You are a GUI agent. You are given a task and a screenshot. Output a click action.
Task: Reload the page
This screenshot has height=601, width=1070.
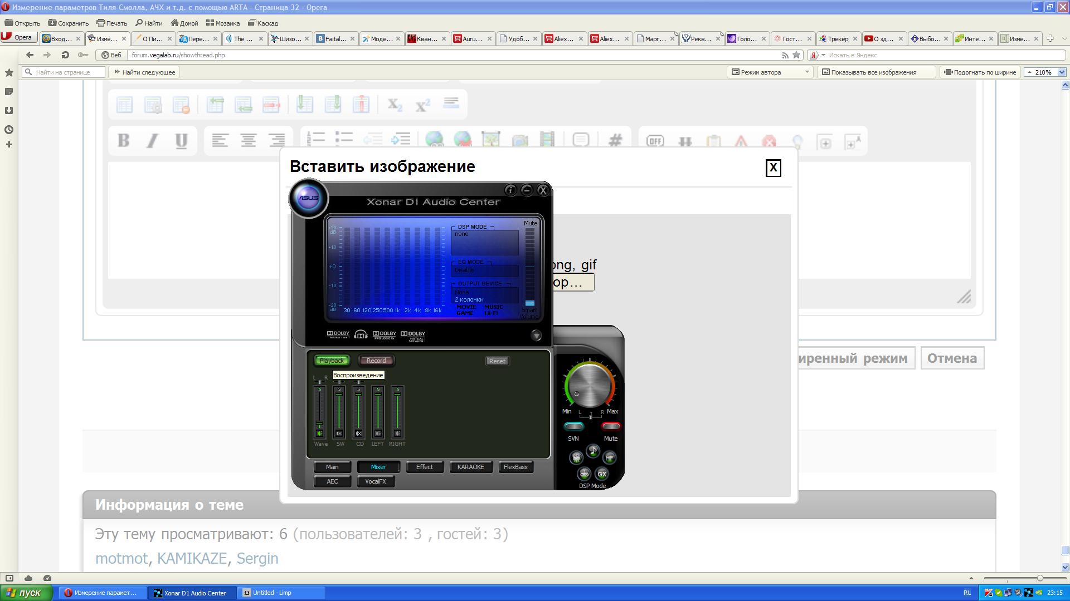coord(65,55)
